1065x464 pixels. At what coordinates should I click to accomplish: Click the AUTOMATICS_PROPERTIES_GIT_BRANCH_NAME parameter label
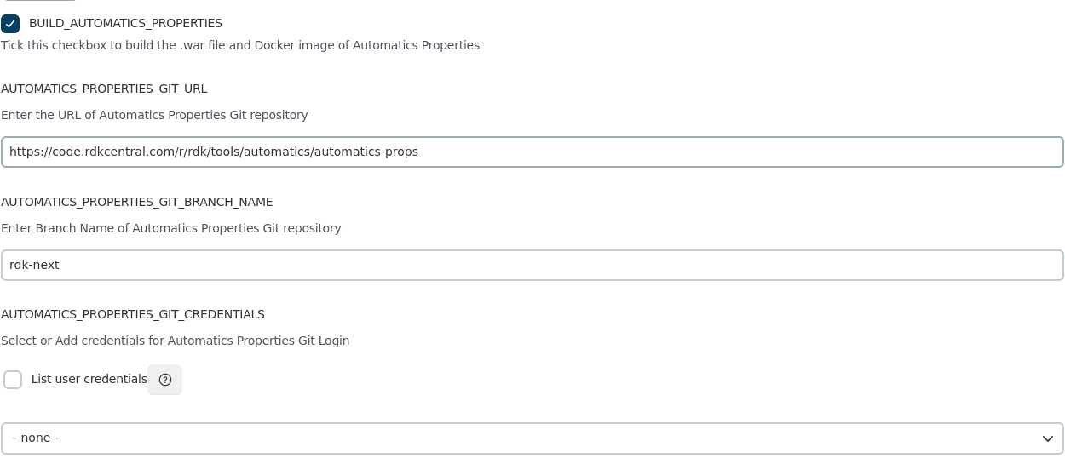[137, 202]
